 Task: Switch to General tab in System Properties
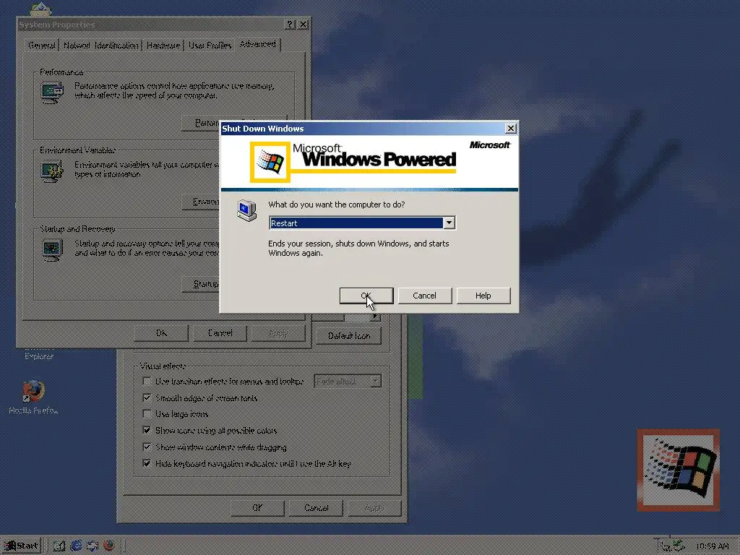point(42,46)
